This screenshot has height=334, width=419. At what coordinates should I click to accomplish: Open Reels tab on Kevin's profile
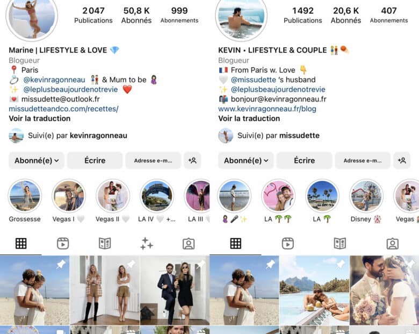(x=288, y=244)
